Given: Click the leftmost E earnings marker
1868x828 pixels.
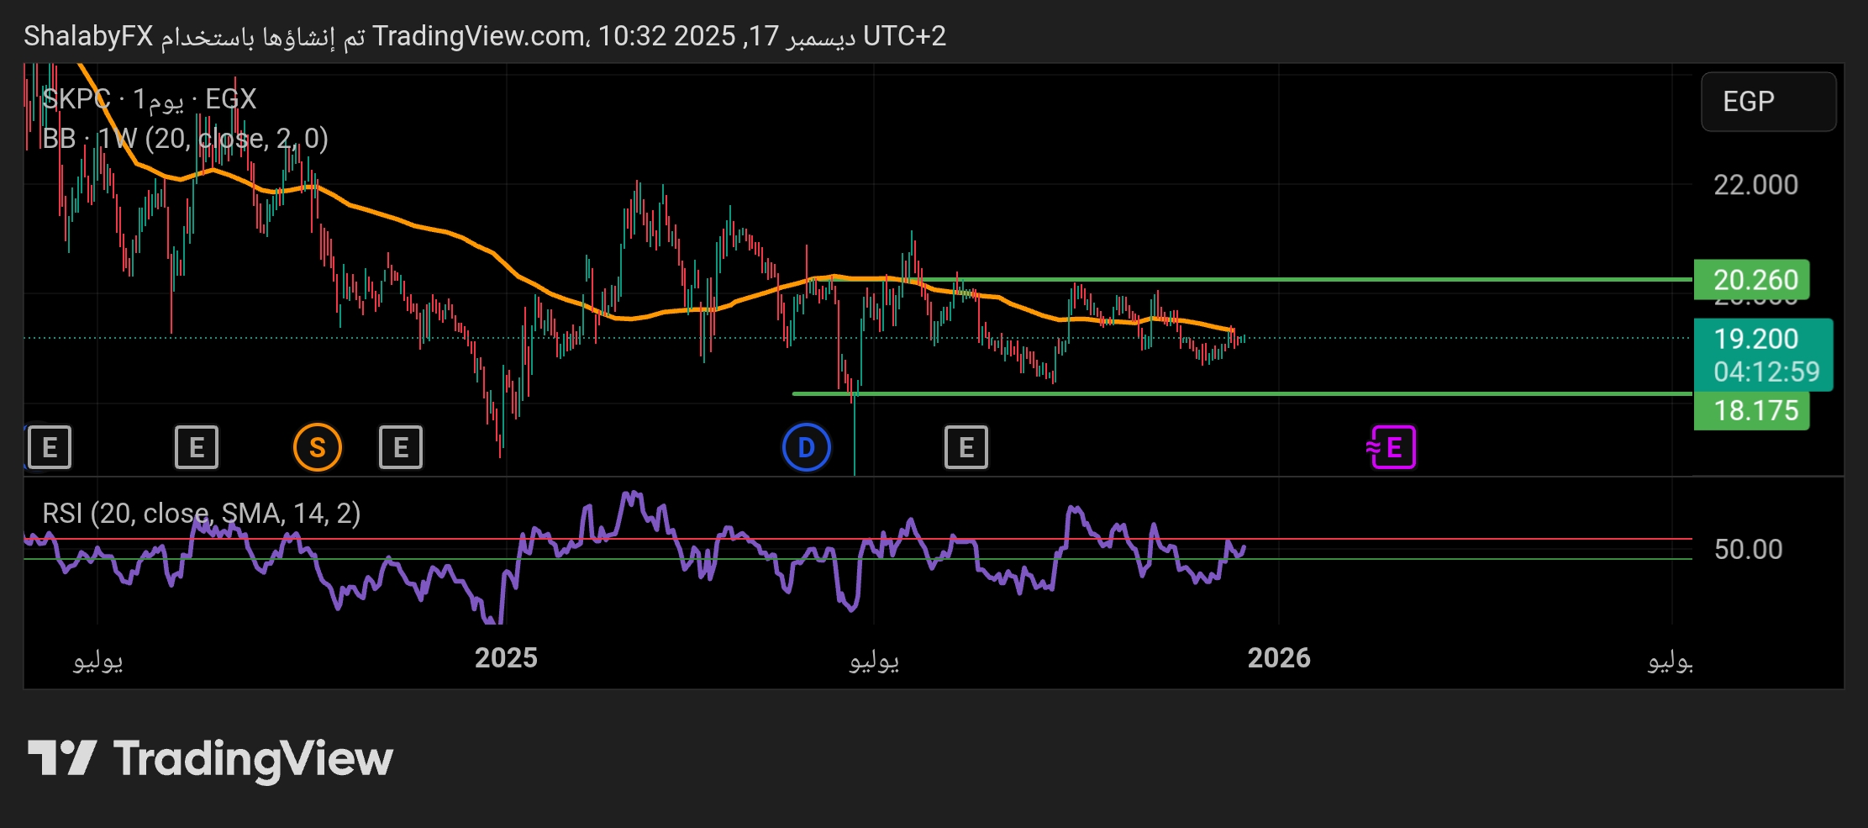Looking at the screenshot, I should 49,447.
